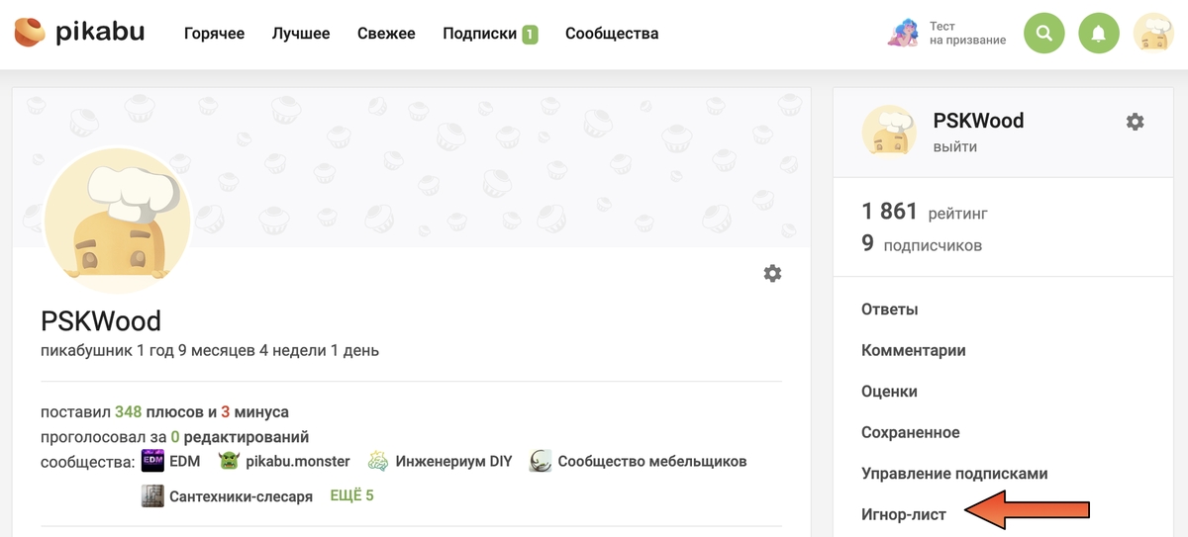This screenshot has height=537, width=1188.
Task: Open the search button
Action: click(1043, 33)
